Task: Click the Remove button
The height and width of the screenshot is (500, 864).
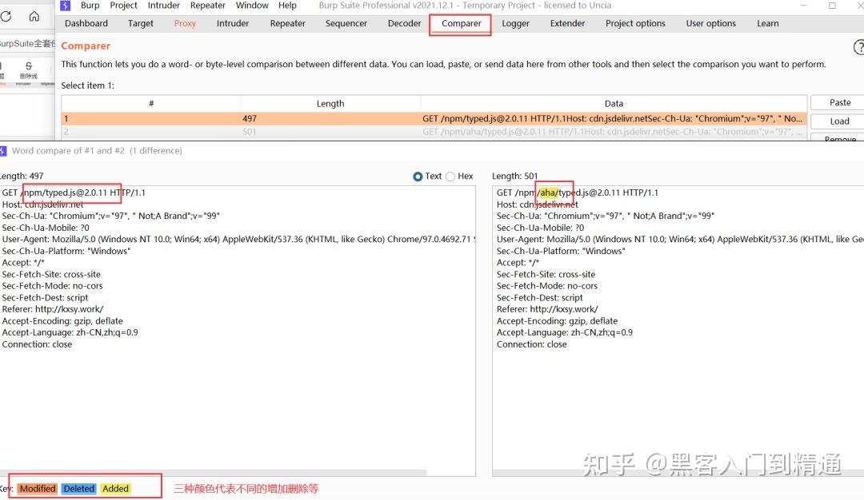Action: tap(838, 138)
